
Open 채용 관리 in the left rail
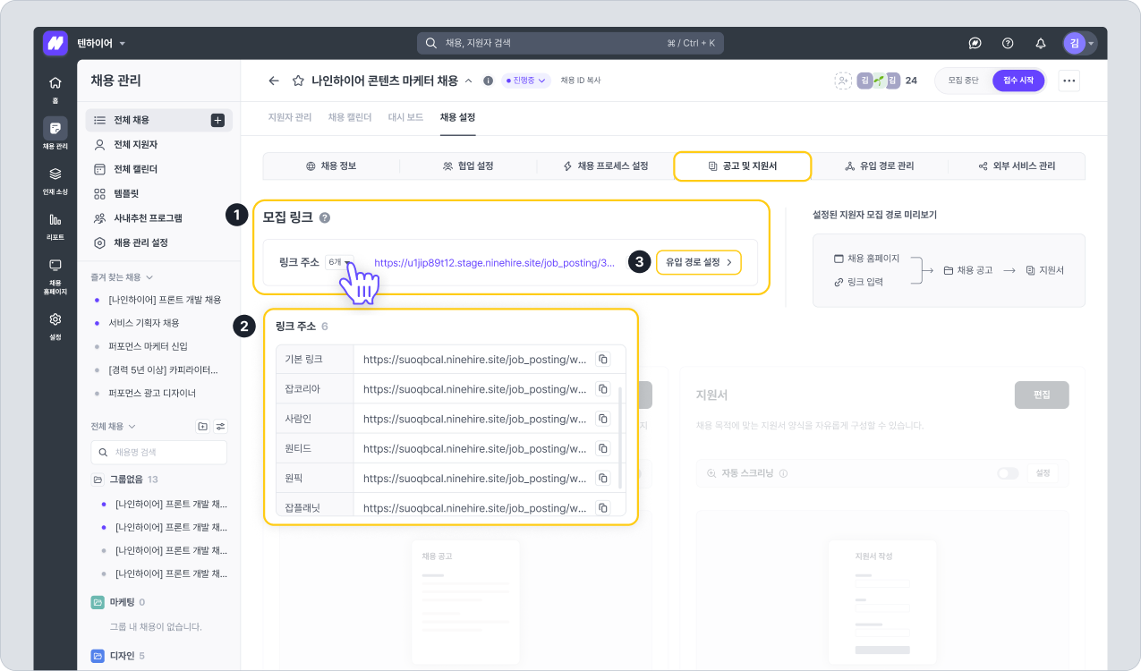55,133
